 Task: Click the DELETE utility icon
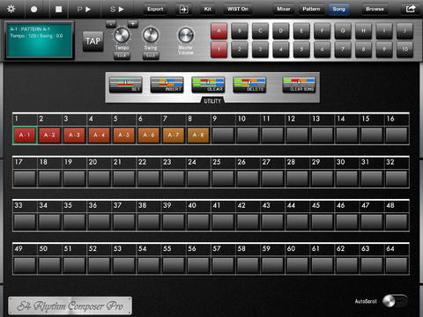click(249, 85)
